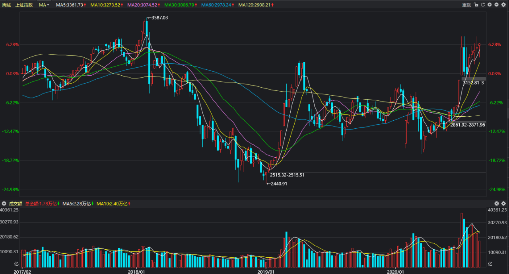This screenshot has height=274, width=509.
Task: Toggle the MA5 moving average line label
Action: point(70,5)
